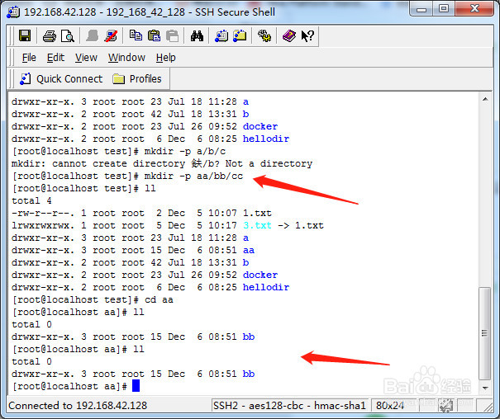Screen dimensions: 500x419
Task: Click the scrollbar down arrow
Action: pyautogui.click(x=485, y=388)
